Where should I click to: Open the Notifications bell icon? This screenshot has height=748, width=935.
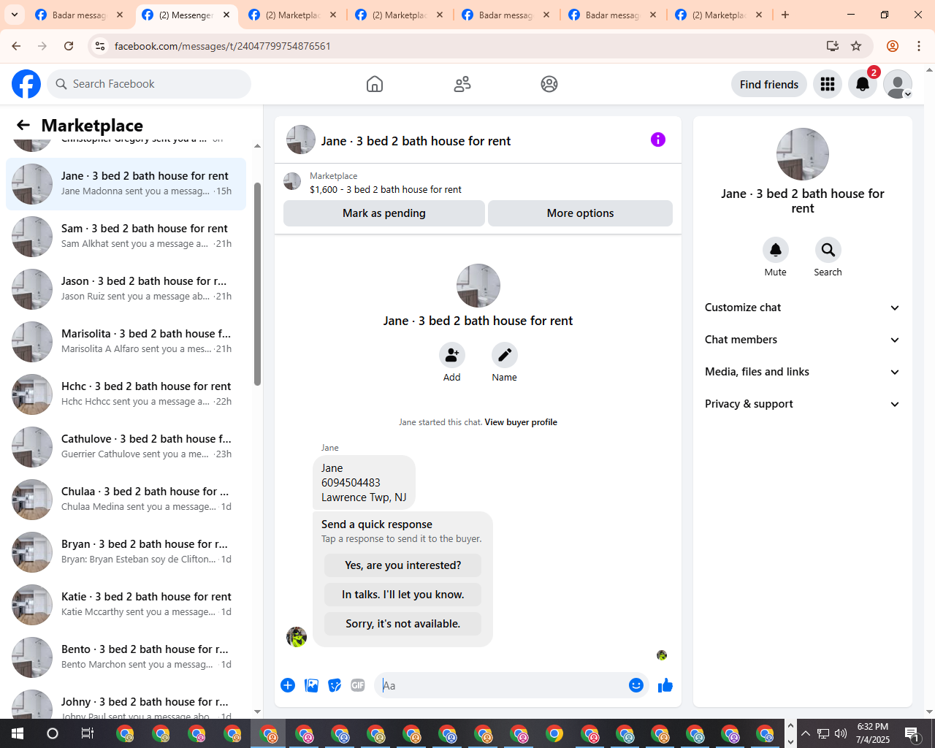[x=863, y=84]
